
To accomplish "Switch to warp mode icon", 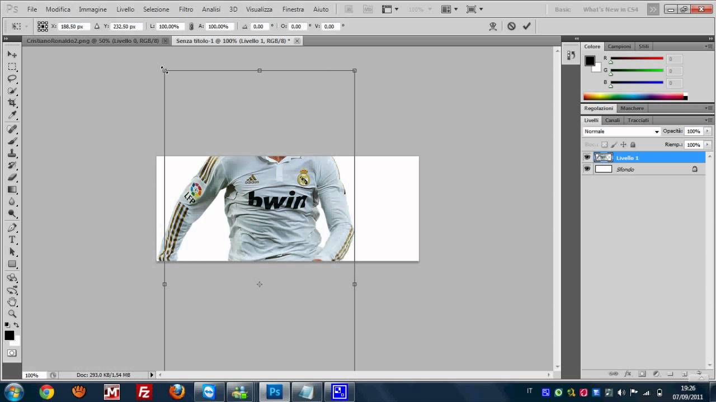I will coord(493,26).
